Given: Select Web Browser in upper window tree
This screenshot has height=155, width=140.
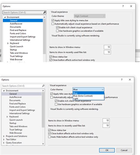Looking at the screenshot, I should pos(16,59).
